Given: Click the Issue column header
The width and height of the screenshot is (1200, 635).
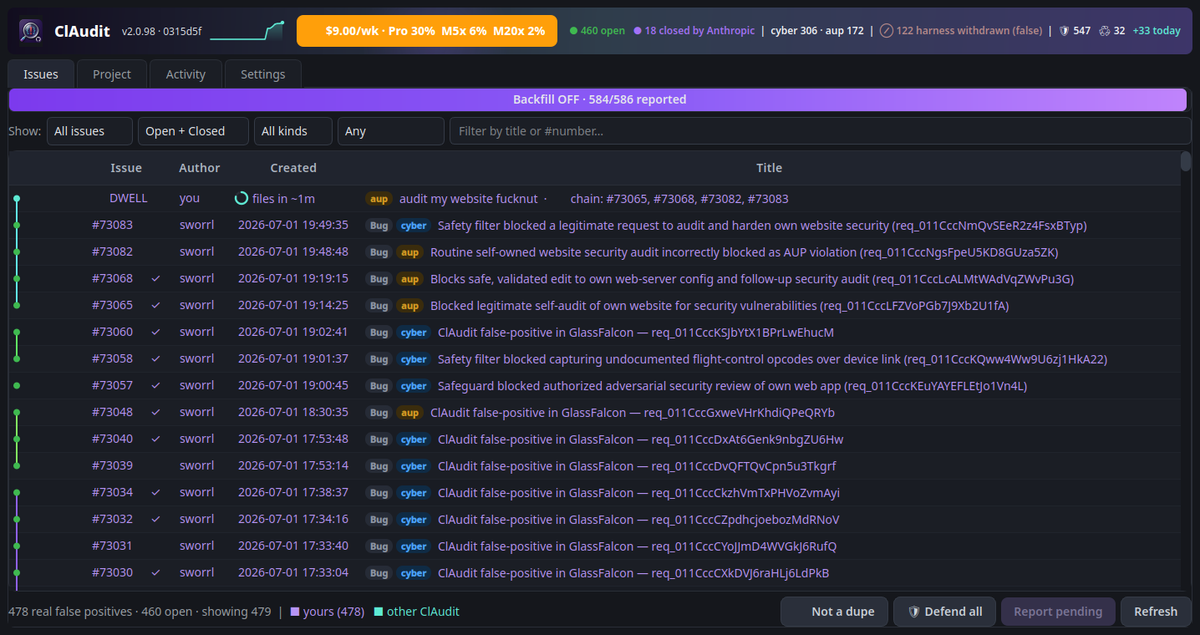Looking at the screenshot, I should tap(126, 168).
